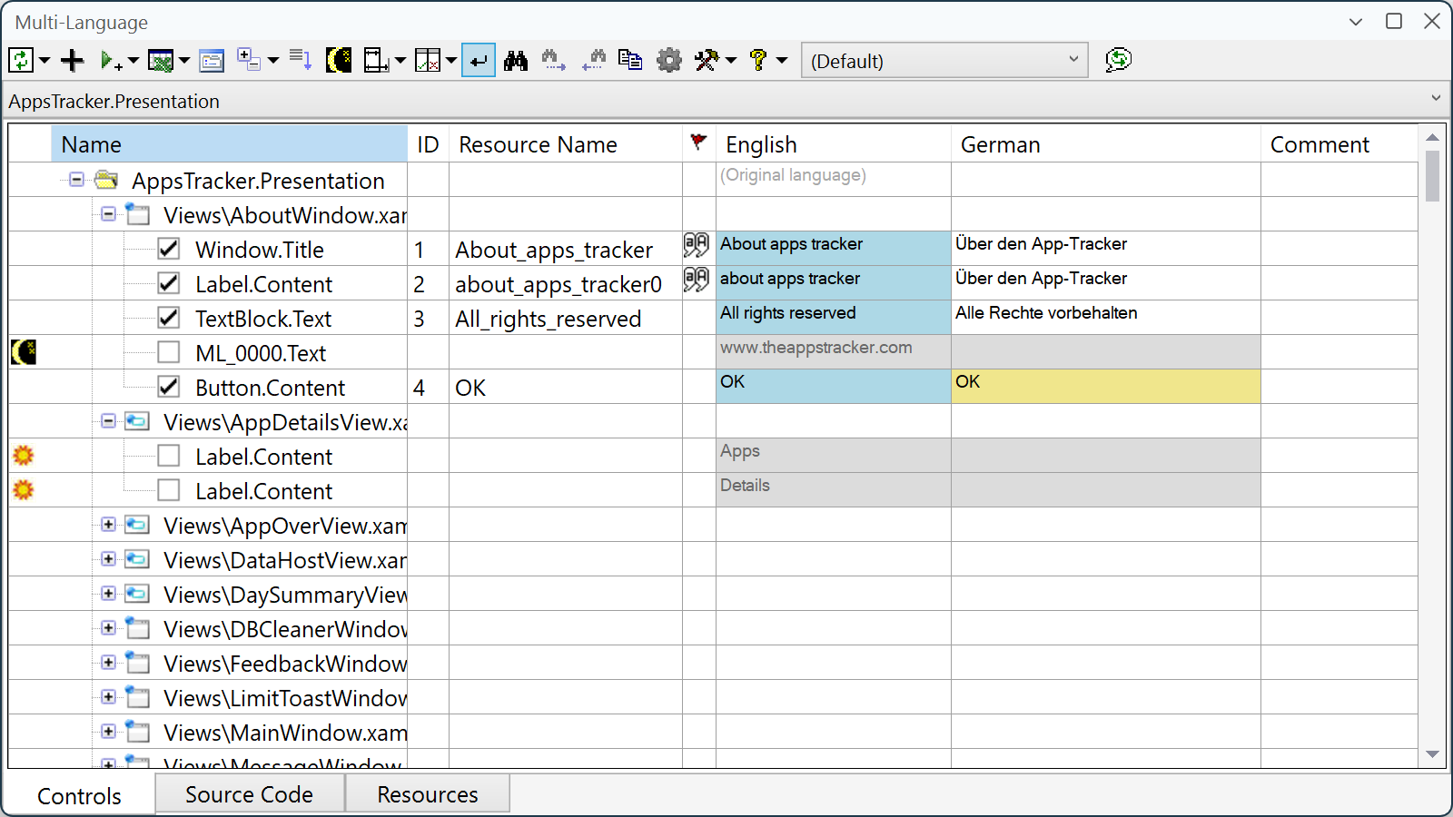Expand the Views\DaySummaryView node
The width and height of the screenshot is (1453, 817).
coord(109,594)
